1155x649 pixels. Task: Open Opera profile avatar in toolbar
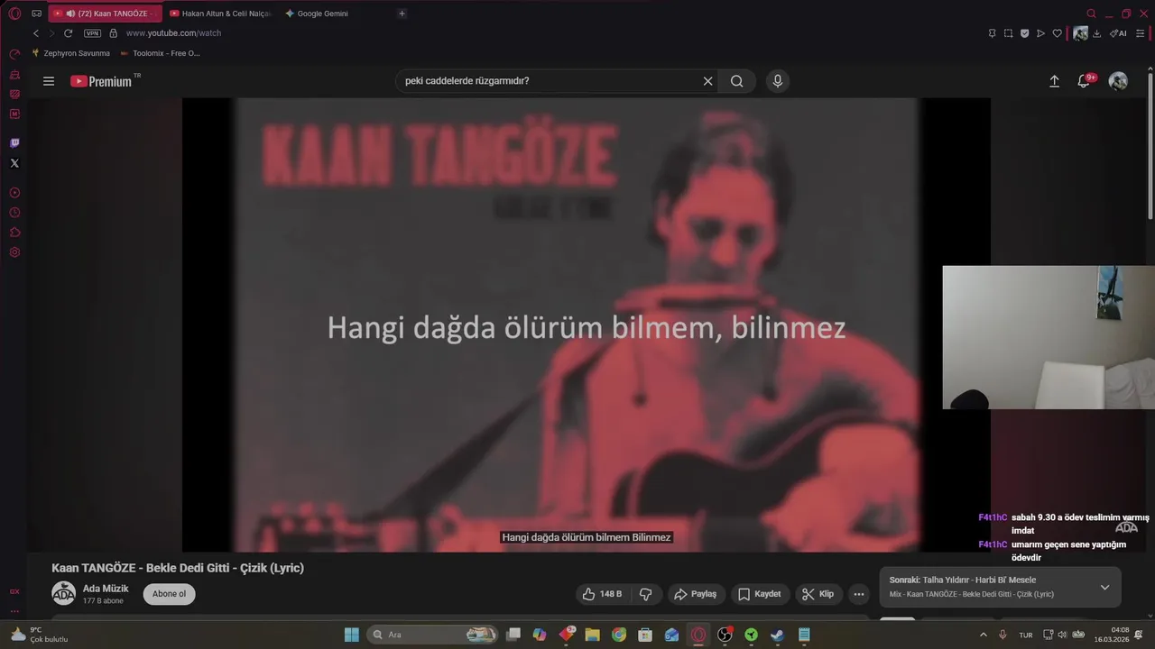[1080, 33]
